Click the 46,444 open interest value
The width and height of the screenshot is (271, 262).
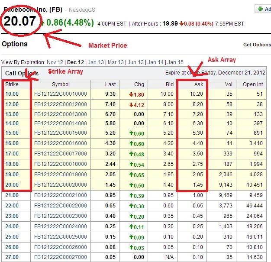click(x=255, y=206)
